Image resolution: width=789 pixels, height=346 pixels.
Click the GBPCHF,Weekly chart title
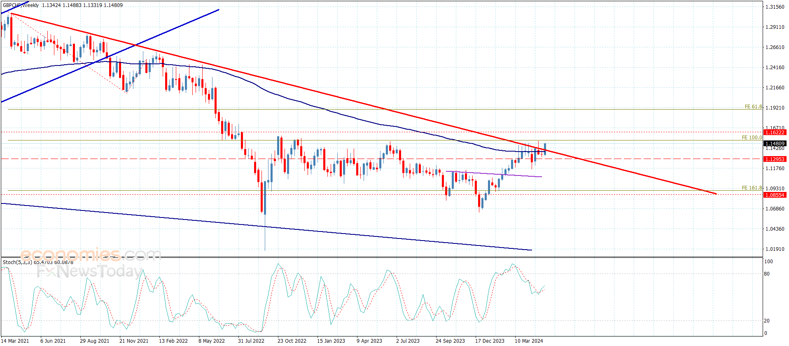(x=21, y=5)
